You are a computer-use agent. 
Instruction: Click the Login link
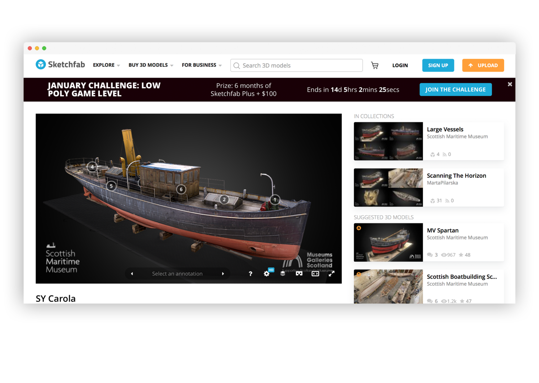(400, 65)
